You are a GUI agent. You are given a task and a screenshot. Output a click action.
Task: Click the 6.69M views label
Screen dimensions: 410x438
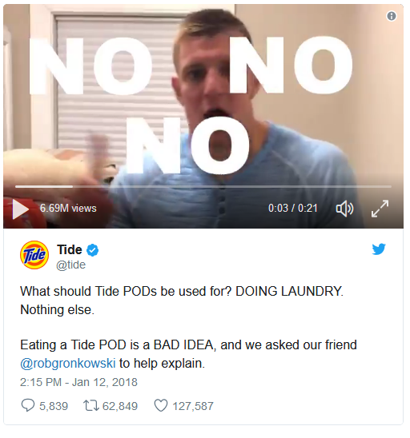(68, 209)
